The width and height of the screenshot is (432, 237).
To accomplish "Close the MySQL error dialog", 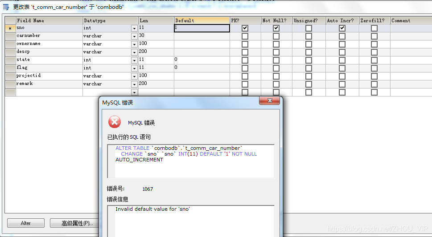I will click(269, 100).
